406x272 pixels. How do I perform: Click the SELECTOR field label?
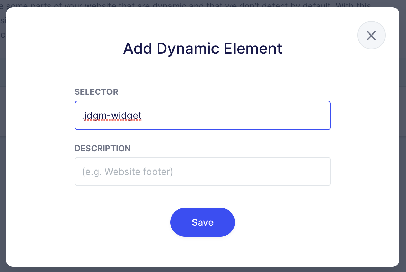(x=96, y=92)
